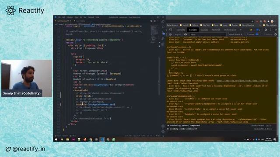This screenshot has width=280, height=157.
Task: Open the Other bookmarks folder
Action: [x=269, y=25]
